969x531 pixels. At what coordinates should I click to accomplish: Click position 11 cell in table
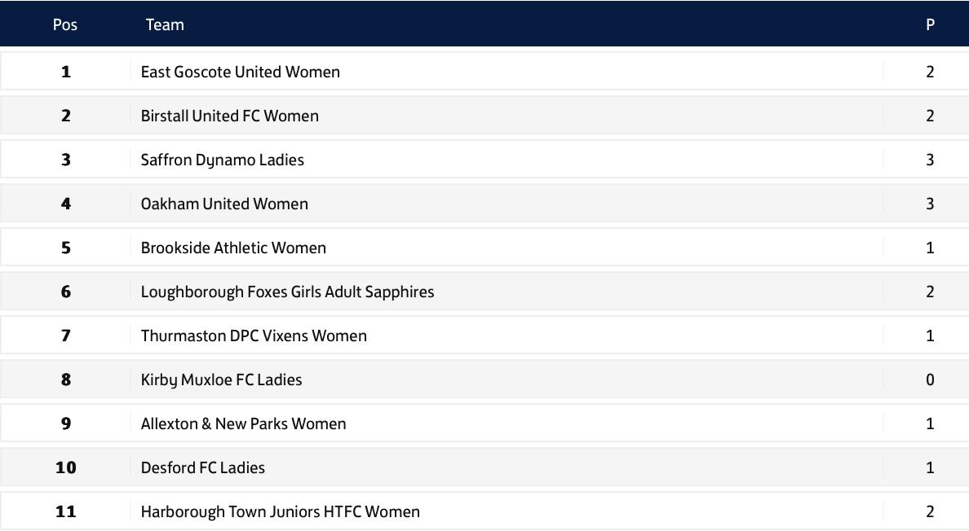click(66, 511)
